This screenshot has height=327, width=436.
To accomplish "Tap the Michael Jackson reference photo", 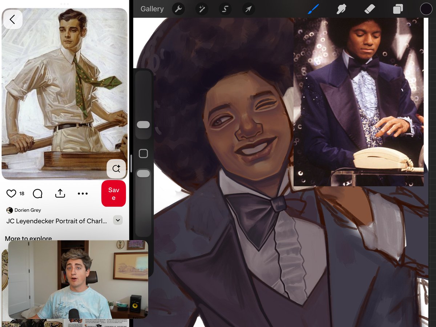I will 359,102.
